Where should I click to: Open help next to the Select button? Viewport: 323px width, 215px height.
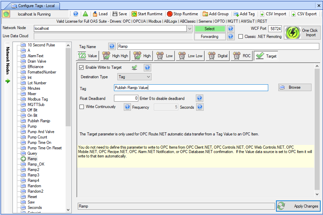(231, 29)
